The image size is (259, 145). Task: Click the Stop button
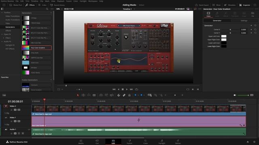pyautogui.click(x=123, y=89)
